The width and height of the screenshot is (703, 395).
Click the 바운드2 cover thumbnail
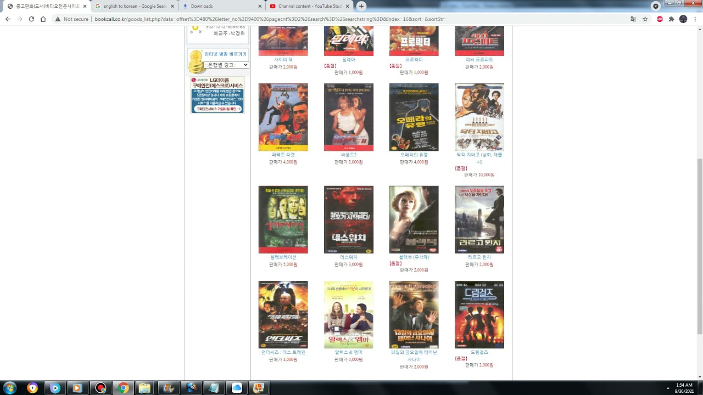pyautogui.click(x=348, y=117)
